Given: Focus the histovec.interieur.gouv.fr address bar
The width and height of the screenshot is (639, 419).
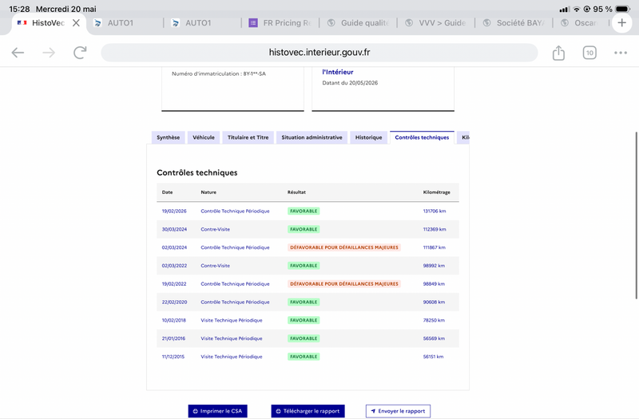Looking at the screenshot, I should pyautogui.click(x=319, y=53).
